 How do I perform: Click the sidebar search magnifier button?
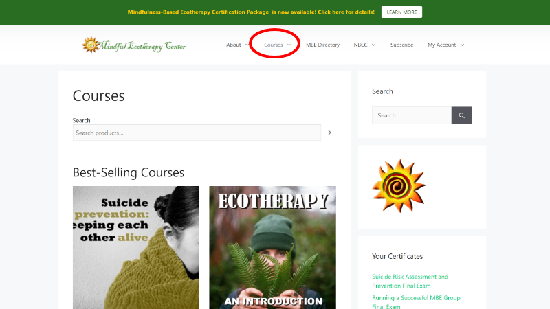point(461,115)
